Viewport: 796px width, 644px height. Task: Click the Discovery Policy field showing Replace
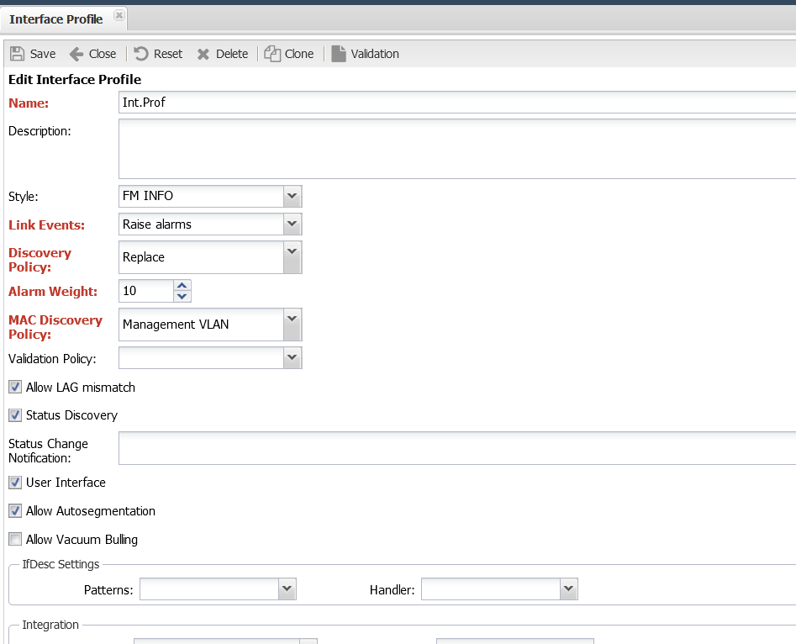(x=201, y=257)
